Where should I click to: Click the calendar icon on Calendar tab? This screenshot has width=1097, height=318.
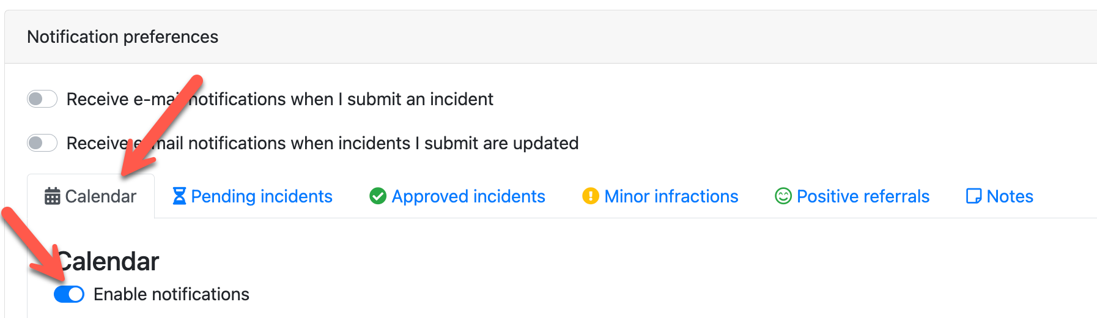click(x=53, y=196)
